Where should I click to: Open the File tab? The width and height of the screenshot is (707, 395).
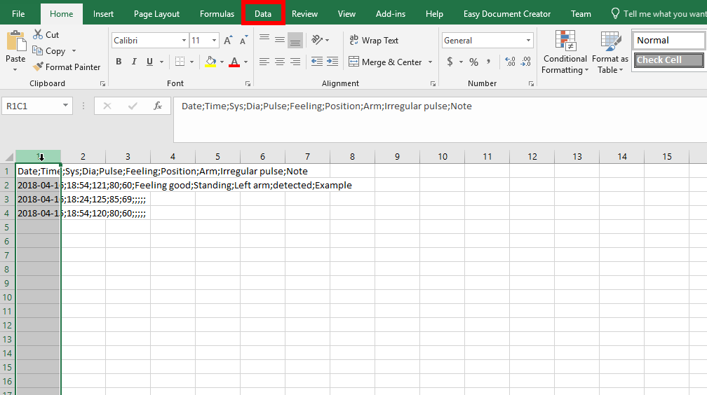click(18, 14)
